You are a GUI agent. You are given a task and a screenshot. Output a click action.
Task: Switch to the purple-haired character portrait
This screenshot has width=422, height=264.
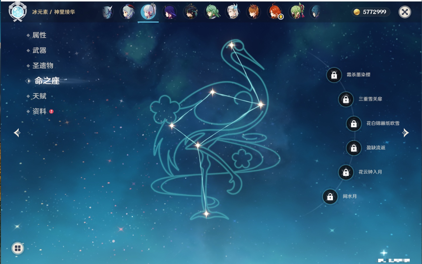170,12
